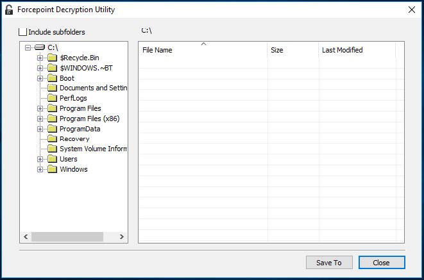
Task: Click the Recovery folder icon
Action: point(53,139)
